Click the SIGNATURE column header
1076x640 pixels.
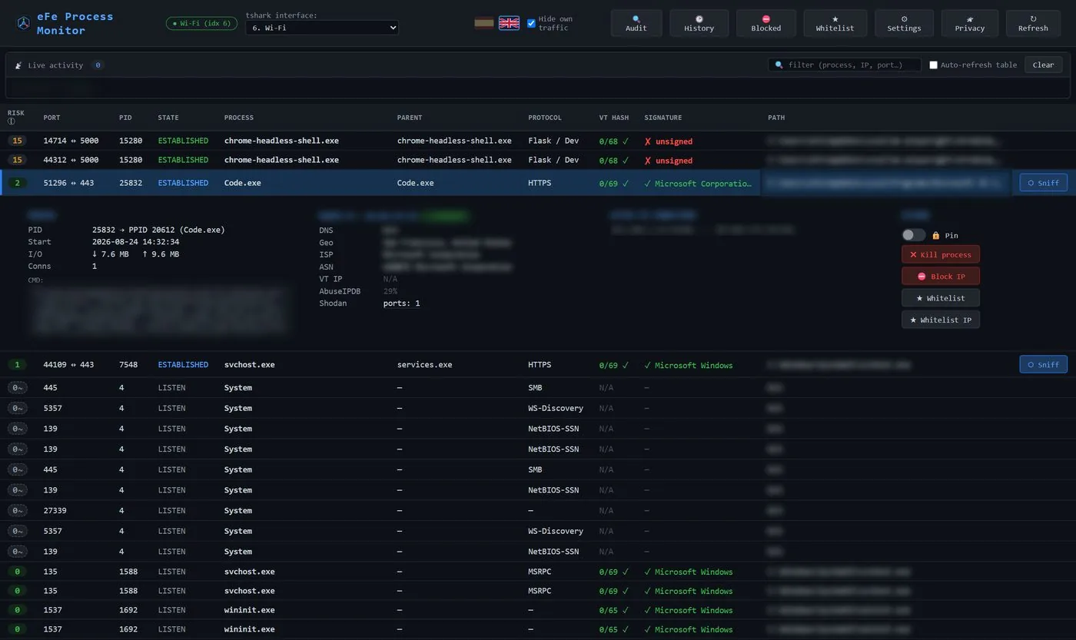[663, 118]
